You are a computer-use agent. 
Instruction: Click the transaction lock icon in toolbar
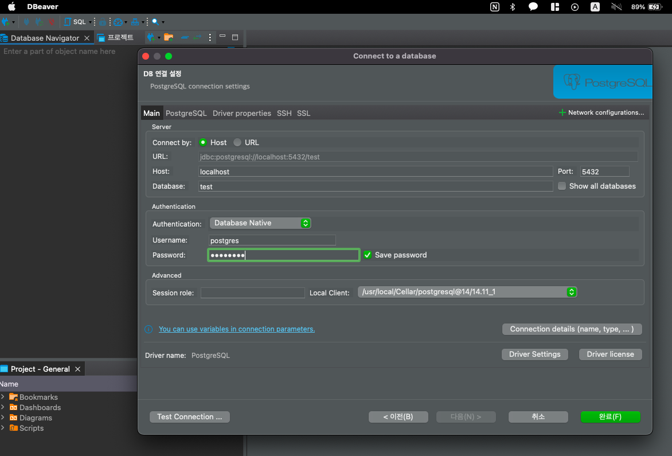pyautogui.click(x=103, y=22)
